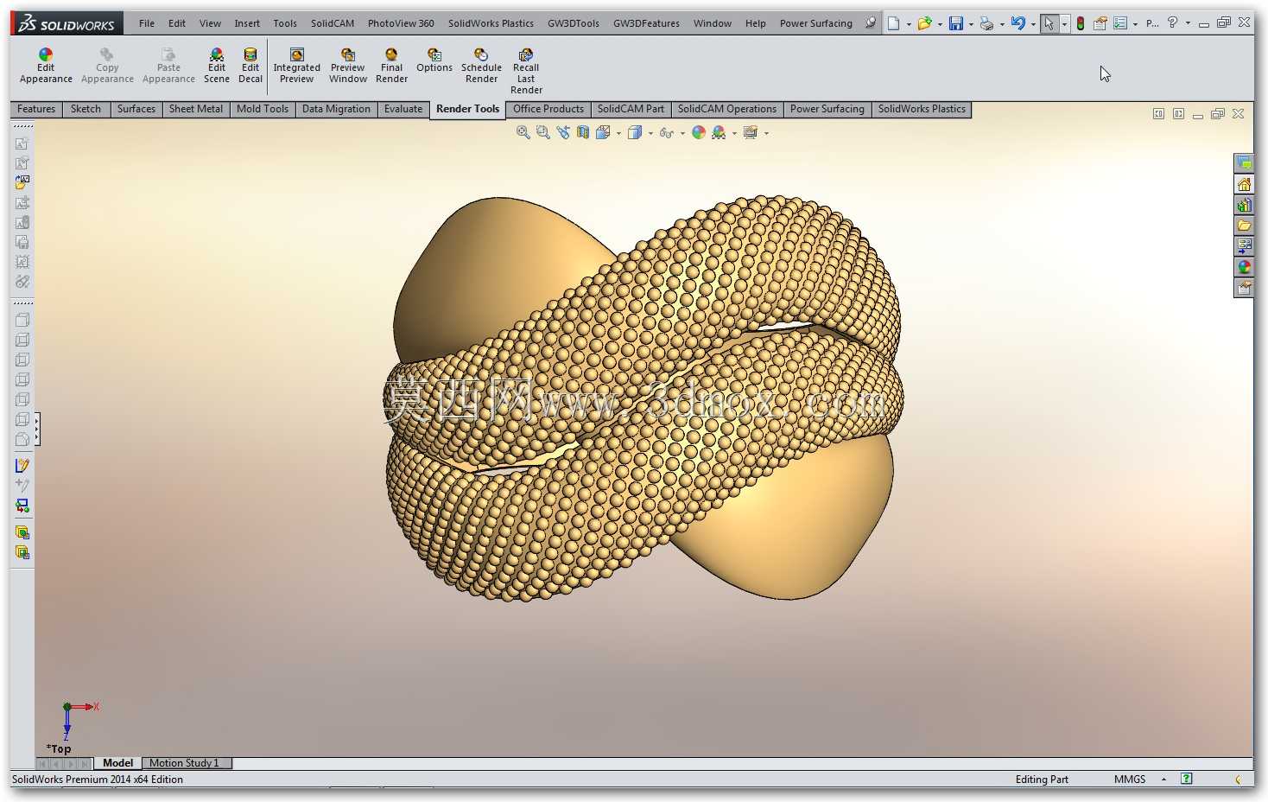Switch to the Surfaces tab
1268x802 pixels.
(136, 109)
